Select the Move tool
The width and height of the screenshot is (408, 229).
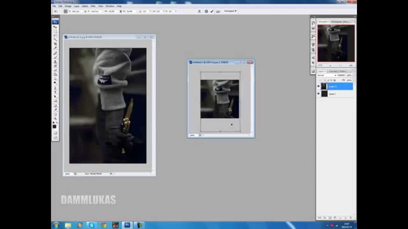tap(55, 27)
